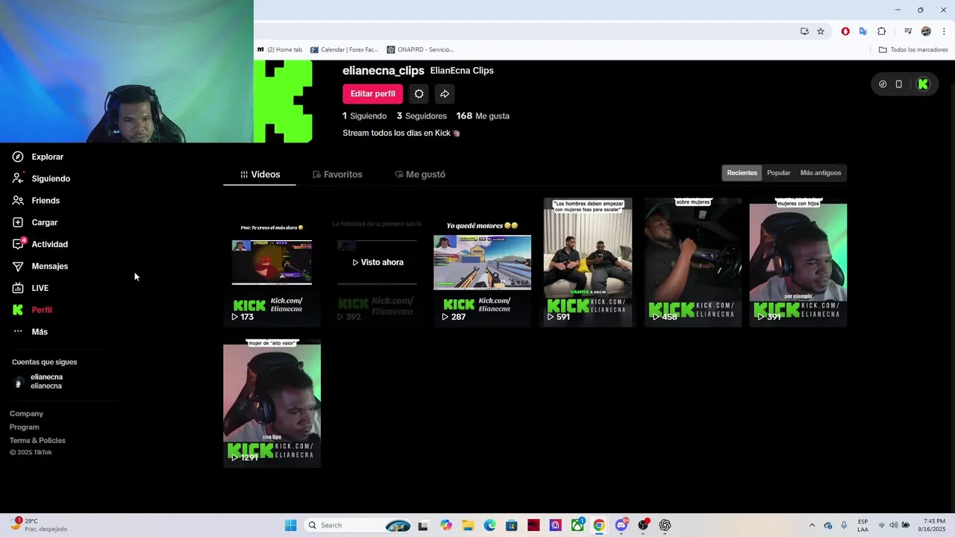Switch to Me gustó tab
955x537 pixels.
(x=419, y=175)
